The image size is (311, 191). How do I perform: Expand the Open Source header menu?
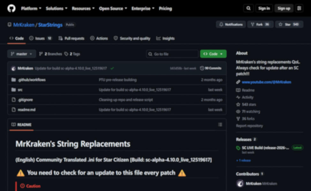point(113,9)
